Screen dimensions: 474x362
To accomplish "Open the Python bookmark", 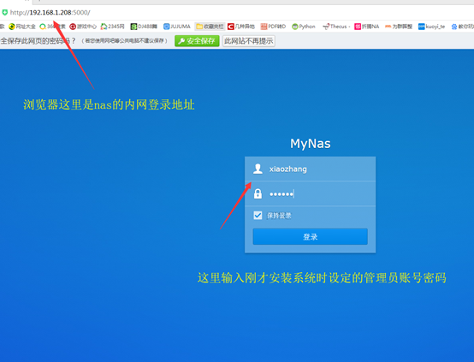I will point(304,27).
